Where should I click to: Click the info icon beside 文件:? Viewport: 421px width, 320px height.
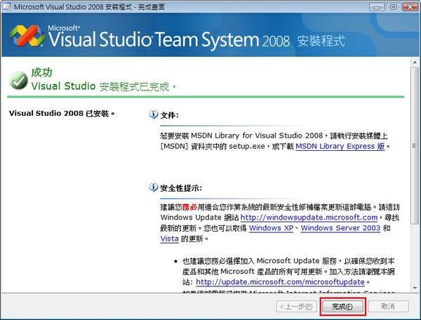153,114
